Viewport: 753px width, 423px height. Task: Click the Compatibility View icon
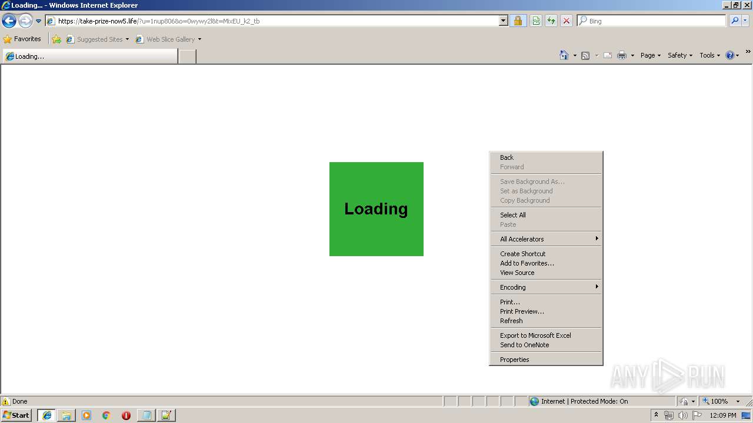click(x=536, y=21)
